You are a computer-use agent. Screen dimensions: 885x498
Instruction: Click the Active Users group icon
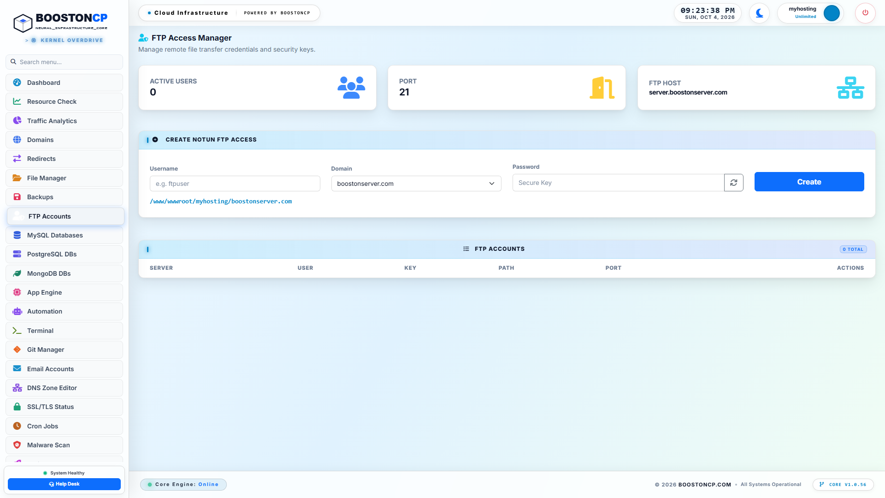click(351, 88)
